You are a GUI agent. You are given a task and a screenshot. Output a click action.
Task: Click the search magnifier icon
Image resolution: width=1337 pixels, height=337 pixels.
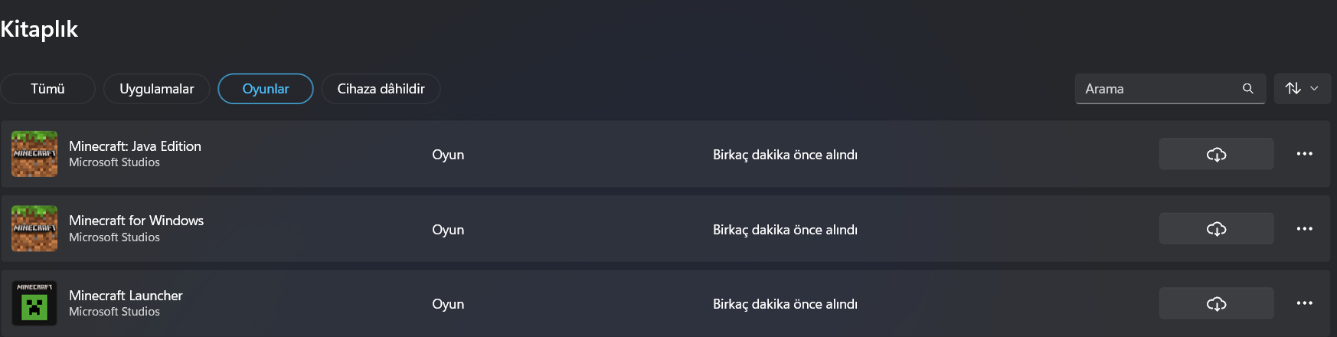[x=1247, y=89]
